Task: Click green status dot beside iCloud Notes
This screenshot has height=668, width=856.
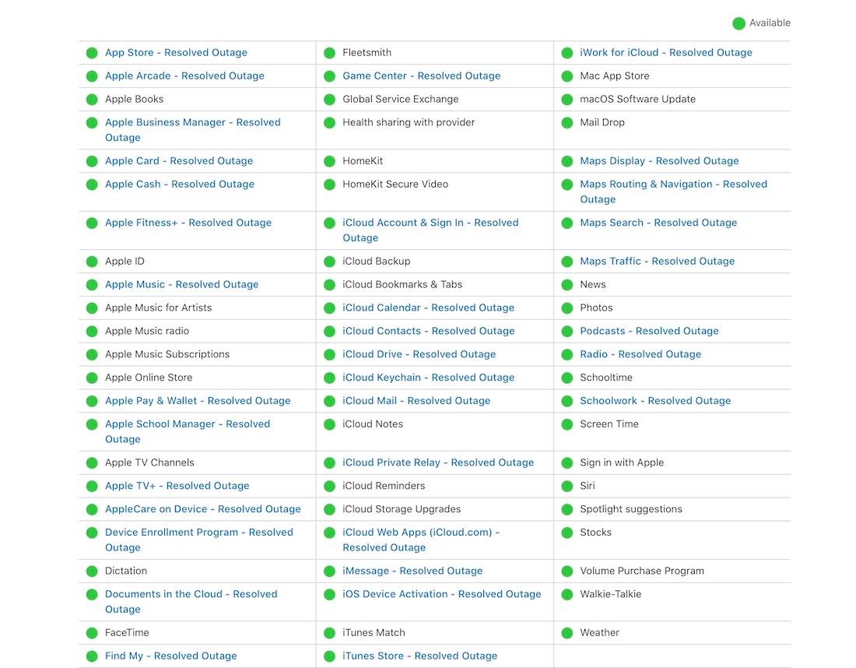Action: (x=329, y=424)
